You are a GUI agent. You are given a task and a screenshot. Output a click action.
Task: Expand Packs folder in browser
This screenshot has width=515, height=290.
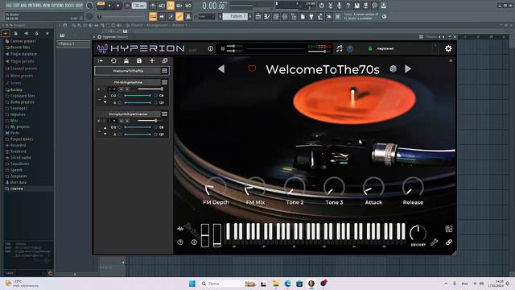point(14,133)
